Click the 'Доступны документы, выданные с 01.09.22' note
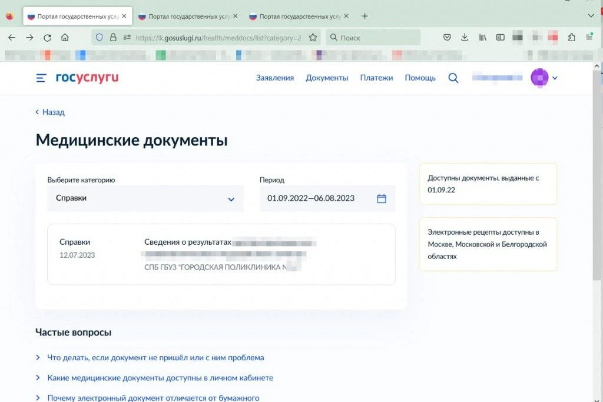Screen dimensions: 603x402 coord(488,184)
